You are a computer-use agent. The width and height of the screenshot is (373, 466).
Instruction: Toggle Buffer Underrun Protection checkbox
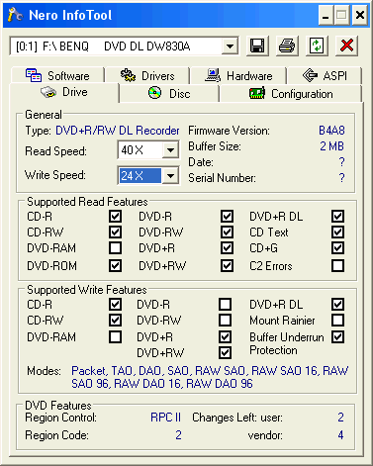pos(338,337)
